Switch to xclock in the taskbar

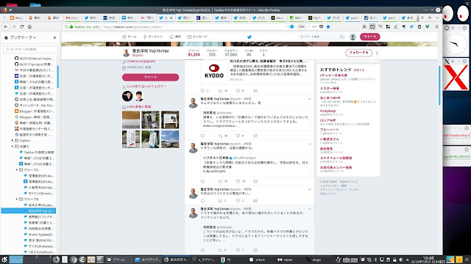(x=258, y=260)
